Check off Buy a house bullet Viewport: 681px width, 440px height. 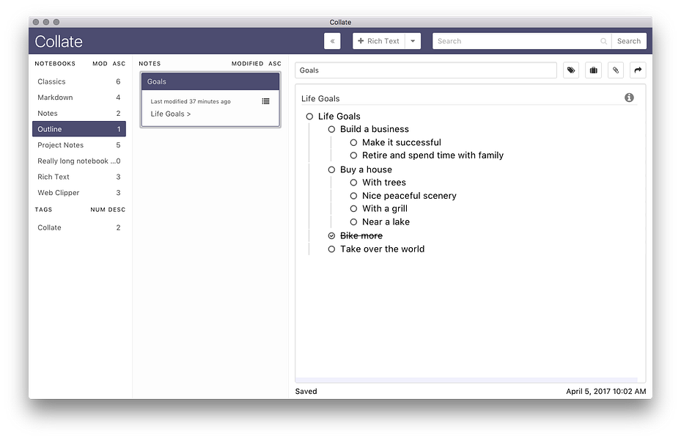[331, 169]
